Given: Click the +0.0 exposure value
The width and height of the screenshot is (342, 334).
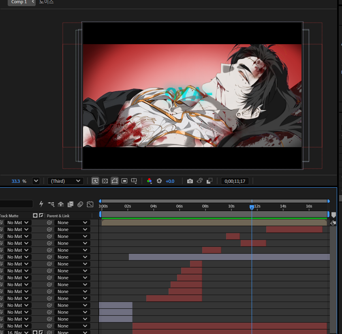Looking at the screenshot, I should point(170,181).
